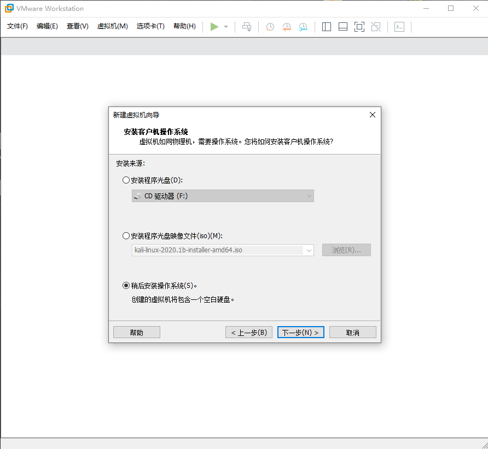Select 安装程序光盘映像文件(iso) radio button

[126, 236]
